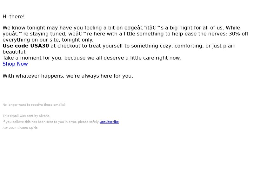
Task: Click the 'Hi there!' greeting text
Action: pos(14,17)
